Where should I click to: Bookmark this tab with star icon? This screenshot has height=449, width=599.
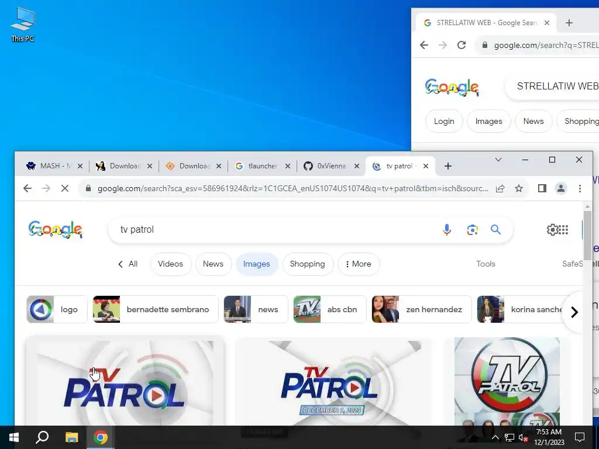pos(518,188)
